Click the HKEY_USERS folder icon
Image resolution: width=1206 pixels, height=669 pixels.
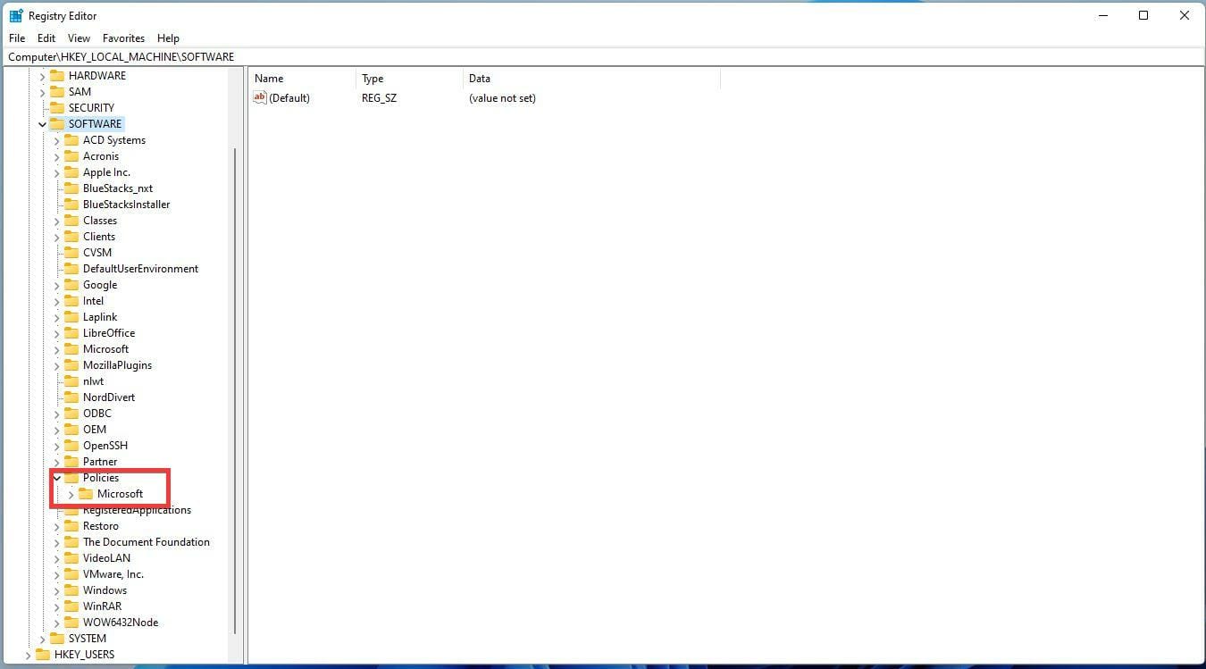tap(43, 655)
